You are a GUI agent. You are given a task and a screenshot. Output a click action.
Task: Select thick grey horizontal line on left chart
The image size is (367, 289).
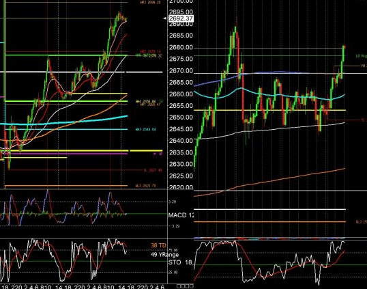81,72
